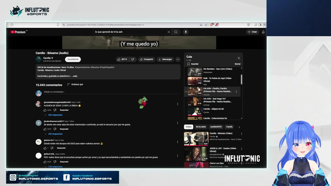Open options for HA-ASH Perdón, Perdón queue item
331x186 pixels.
tap(236, 92)
